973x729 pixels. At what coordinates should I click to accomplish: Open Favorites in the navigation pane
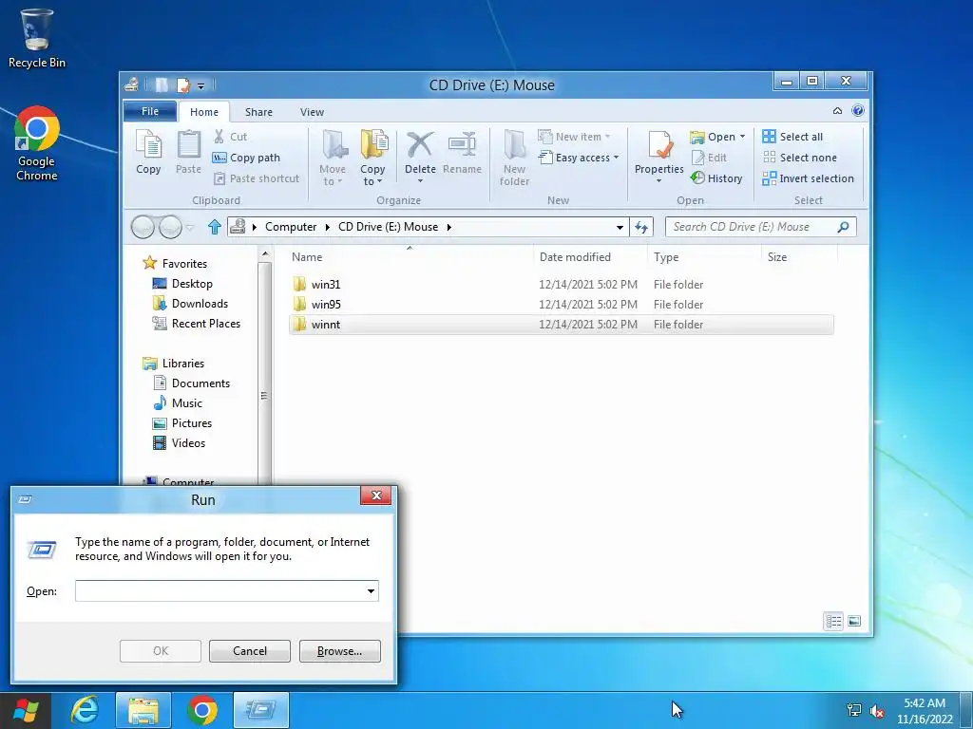[x=176, y=264]
